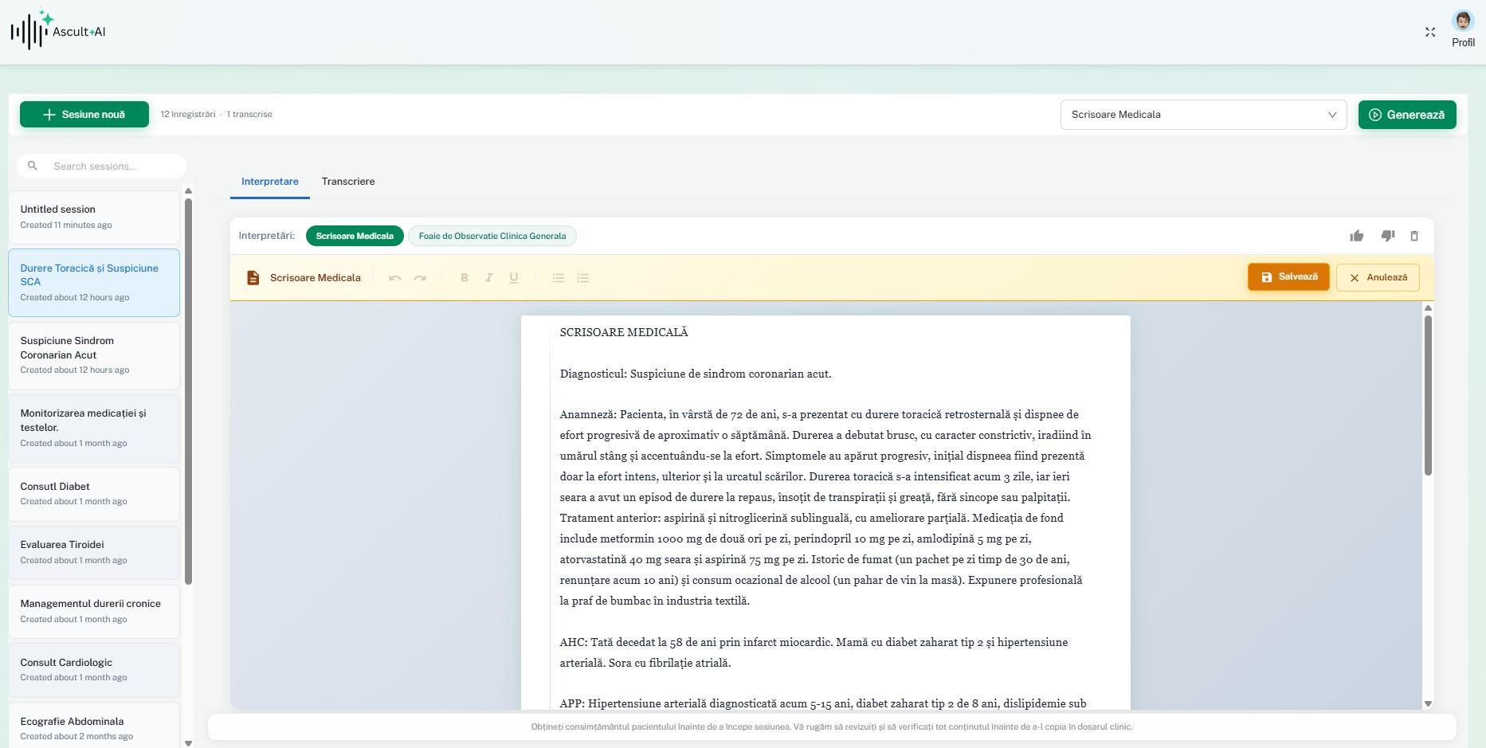This screenshot has height=748, width=1486.
Task: Toggle underline formatting
Action: tap(514, 278)
